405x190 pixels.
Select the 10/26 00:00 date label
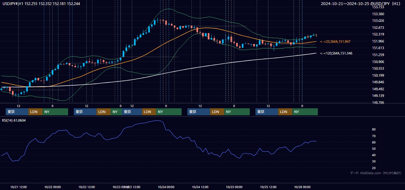pyautogui.click(x=302, y=187)
